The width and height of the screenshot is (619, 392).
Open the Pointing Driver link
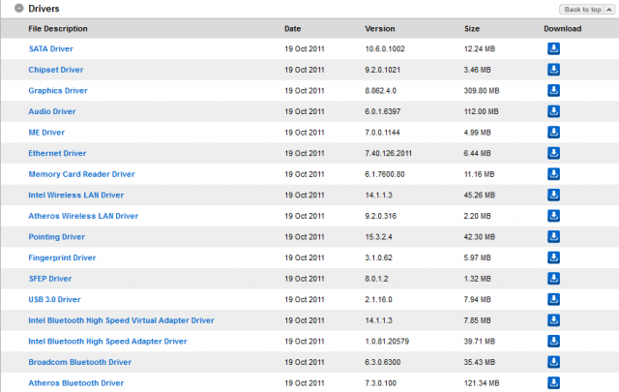pyautogui.click(x=56, y=237)
